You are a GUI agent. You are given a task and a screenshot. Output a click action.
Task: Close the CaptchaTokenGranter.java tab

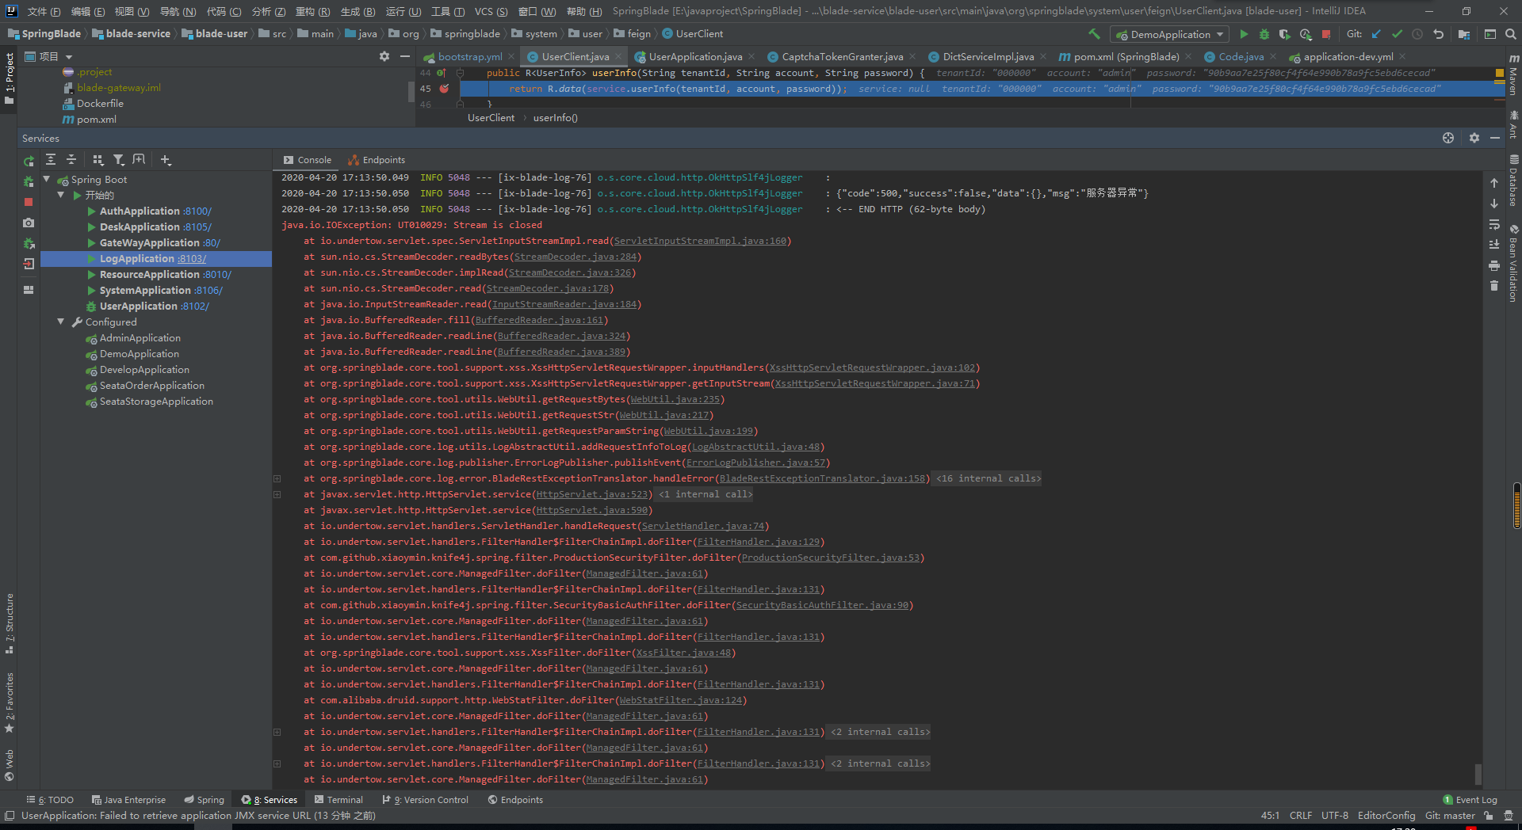click(x=912, y=56)
